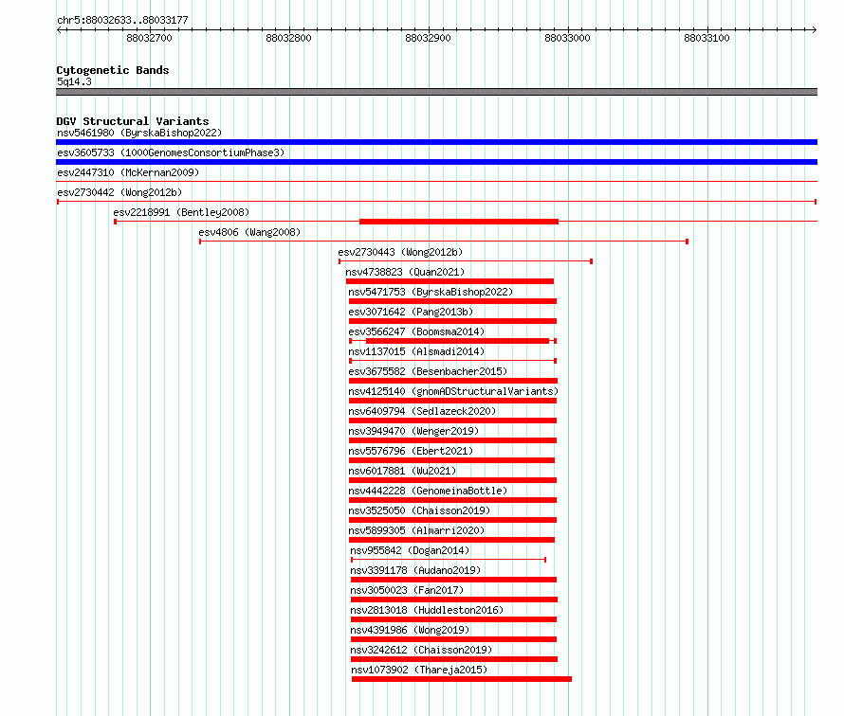Screen dimensions: 844x716
Task: Click the thin red line under esv4806
Action: pyautogui.click(x=444, y=242)
